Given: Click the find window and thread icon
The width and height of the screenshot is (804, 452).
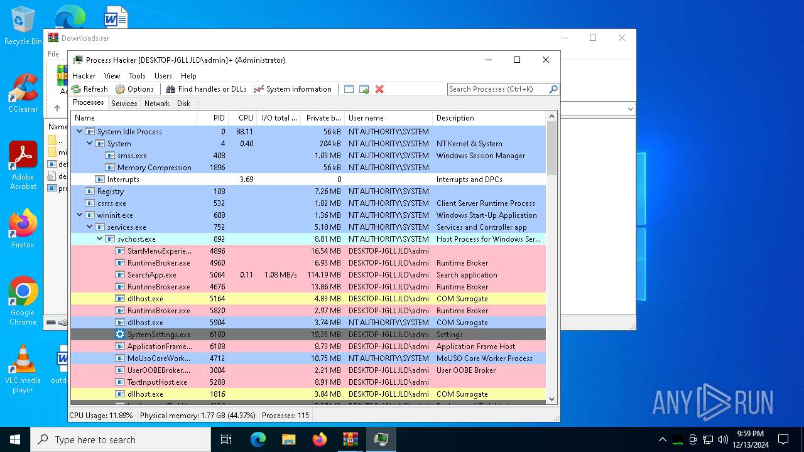Looking at the screenshot, I should click(x=364, y=89).
